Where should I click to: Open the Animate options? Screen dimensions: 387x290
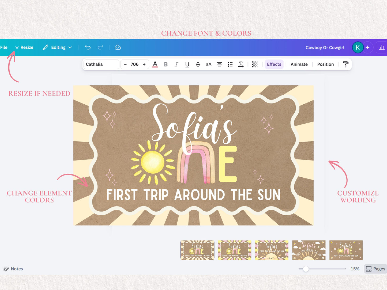pyautogui.click(x=299, y=64)
